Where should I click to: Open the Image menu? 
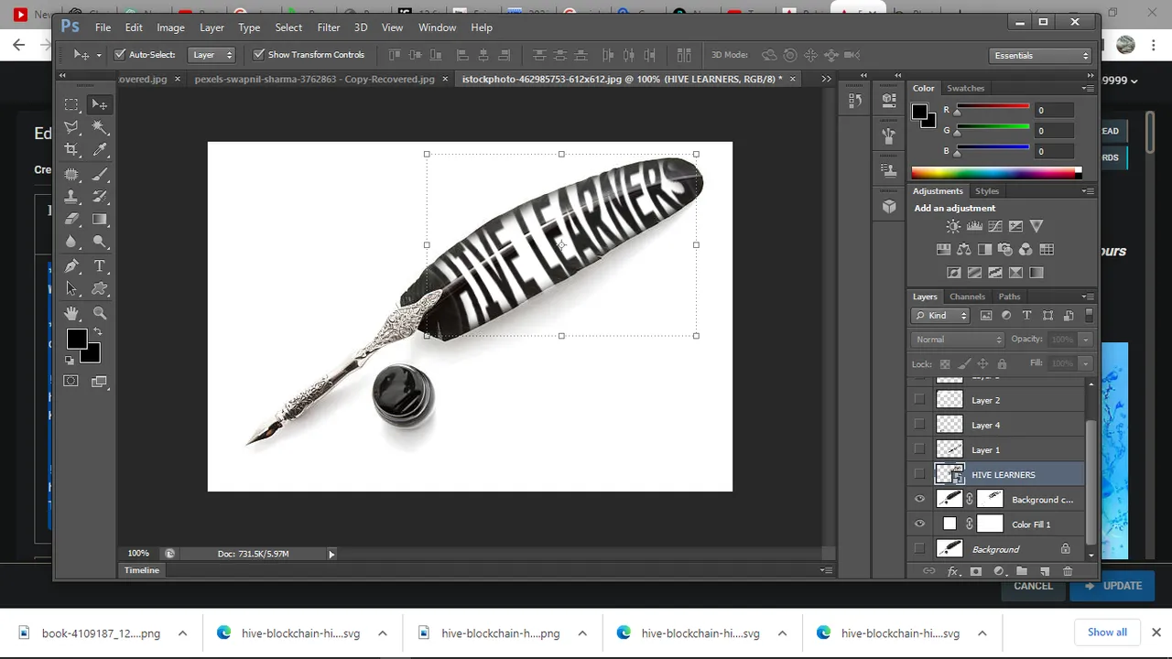pyautogui.click(x=170, y=27)
